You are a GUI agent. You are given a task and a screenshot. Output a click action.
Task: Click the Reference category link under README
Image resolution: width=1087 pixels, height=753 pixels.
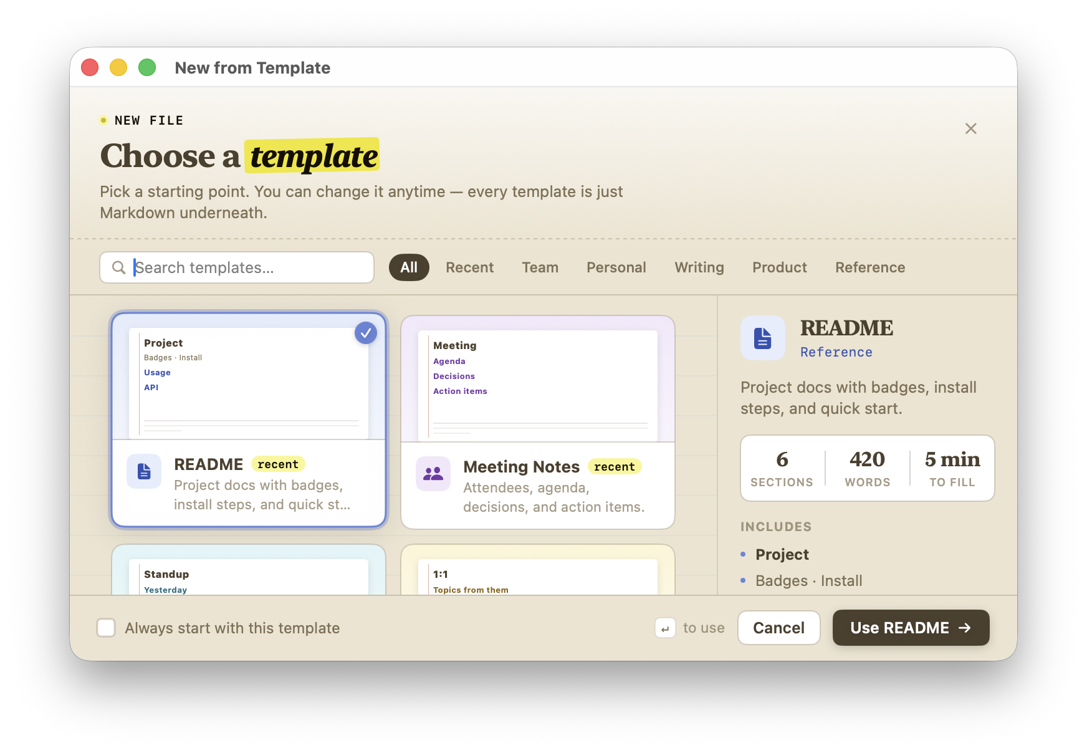click(x=836, y=352)
